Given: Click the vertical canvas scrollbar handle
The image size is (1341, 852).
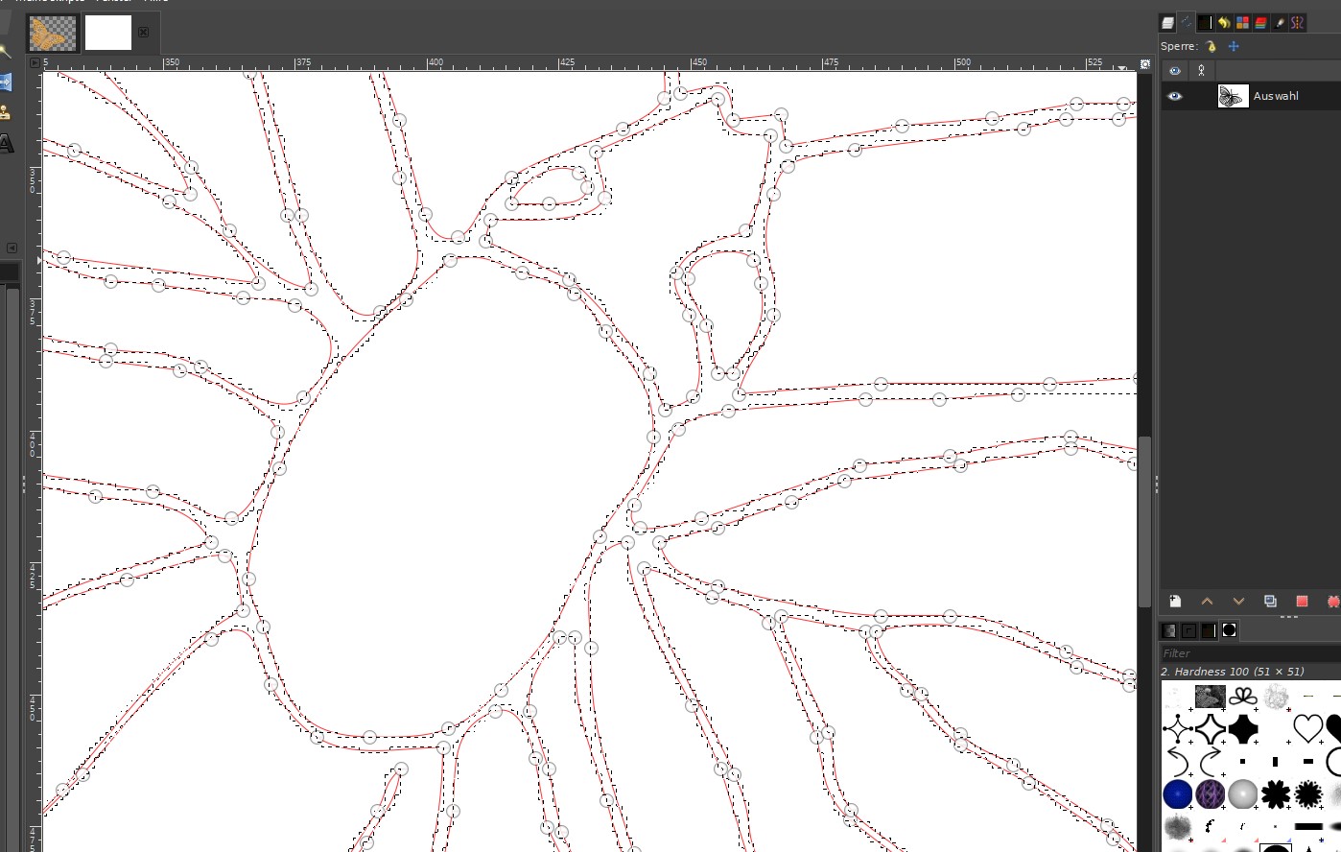Looking at the screenshot, I should (1144, 521).
